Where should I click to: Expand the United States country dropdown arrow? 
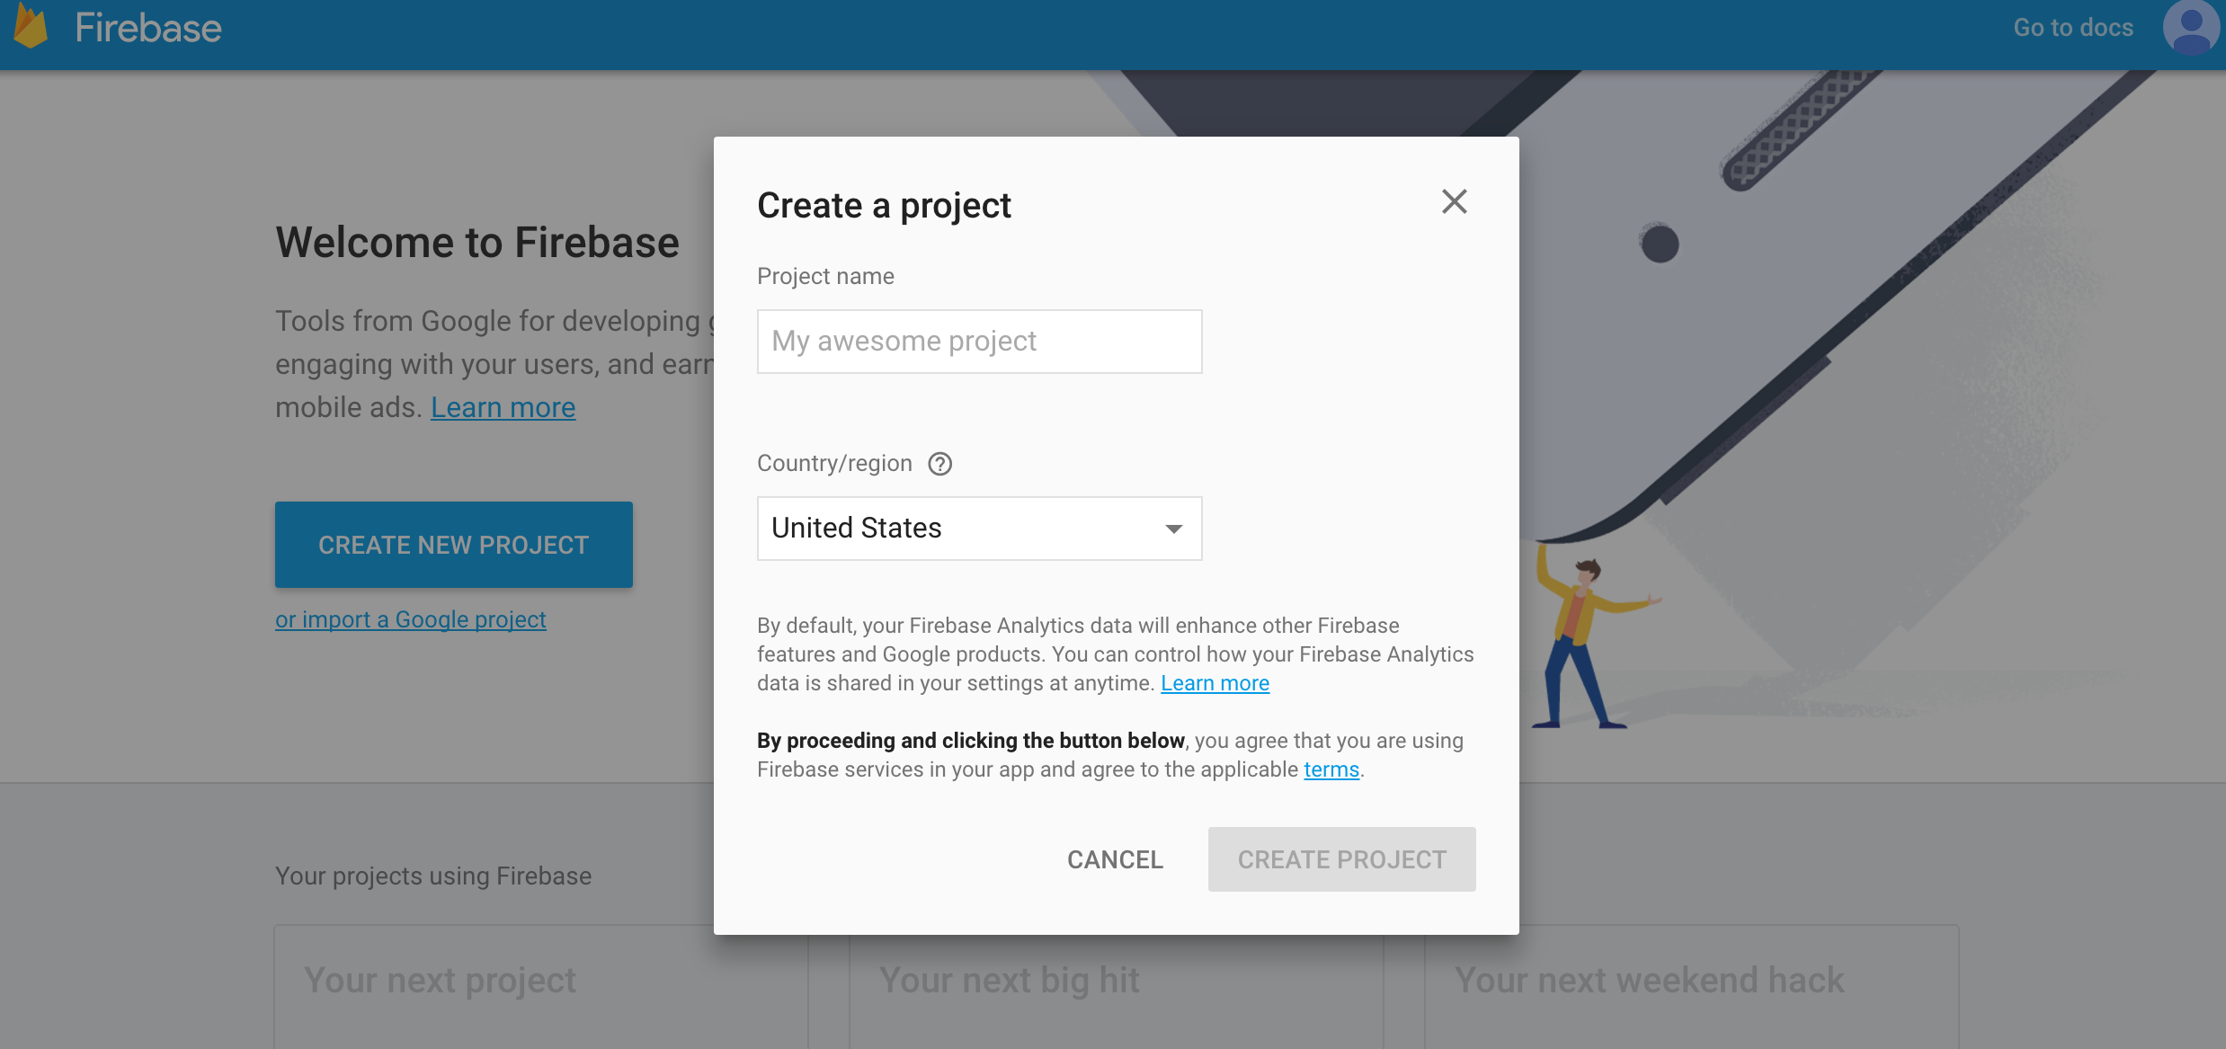(1173, 529)
